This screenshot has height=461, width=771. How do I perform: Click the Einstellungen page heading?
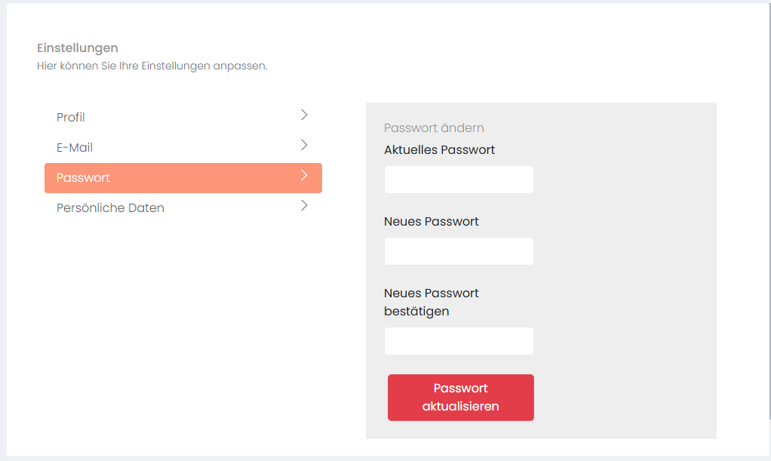coord(77,49)
